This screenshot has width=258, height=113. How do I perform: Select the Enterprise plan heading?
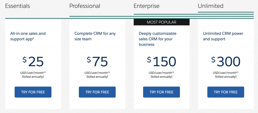click(x=146, y=6)
